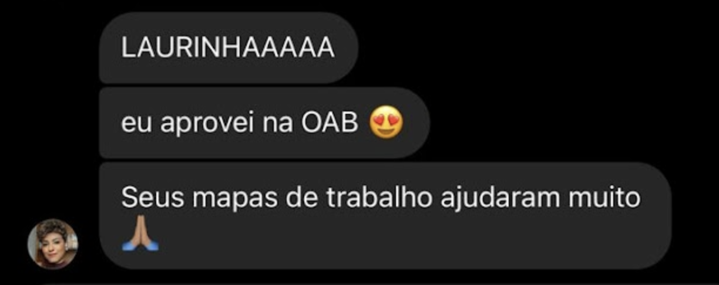Click the word 'aprovei' in the second message
This screenshot has width=719, height=285.
pyautogui.click(x=207, y=125)
